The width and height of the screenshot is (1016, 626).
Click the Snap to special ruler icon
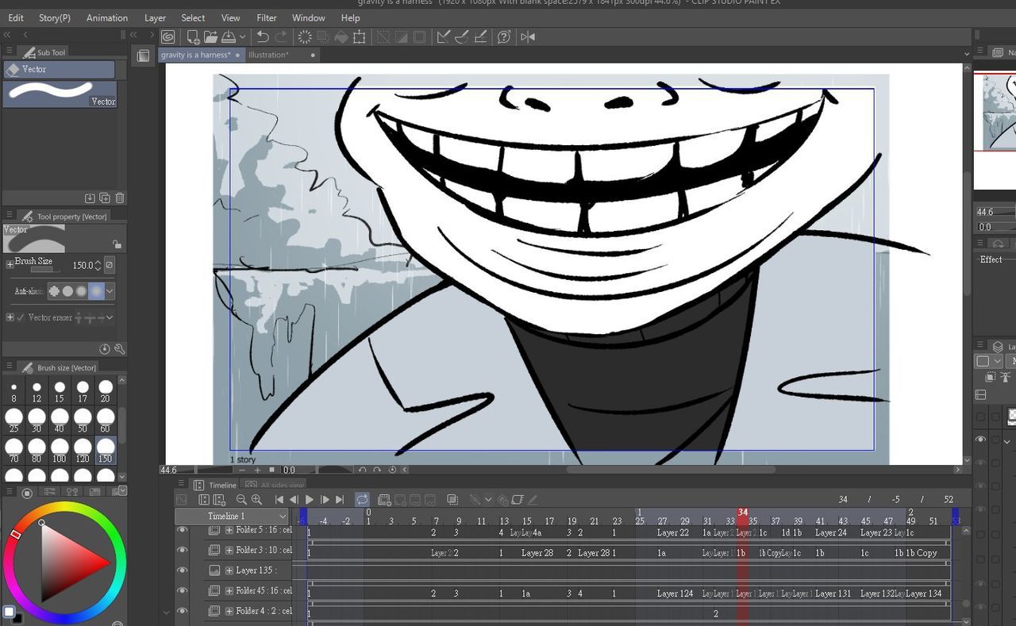[x=463, y=36]
